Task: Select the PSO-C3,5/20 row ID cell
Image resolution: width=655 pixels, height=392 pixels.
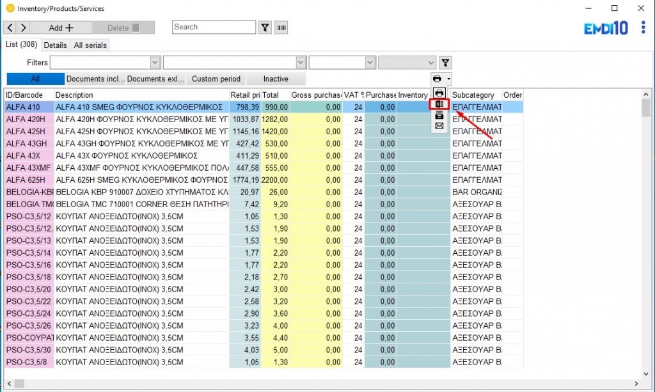Action: (29, 289)
